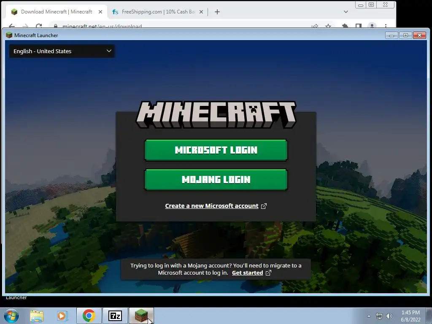Expand the English - United States language dropdown

[x=62, y=51]
